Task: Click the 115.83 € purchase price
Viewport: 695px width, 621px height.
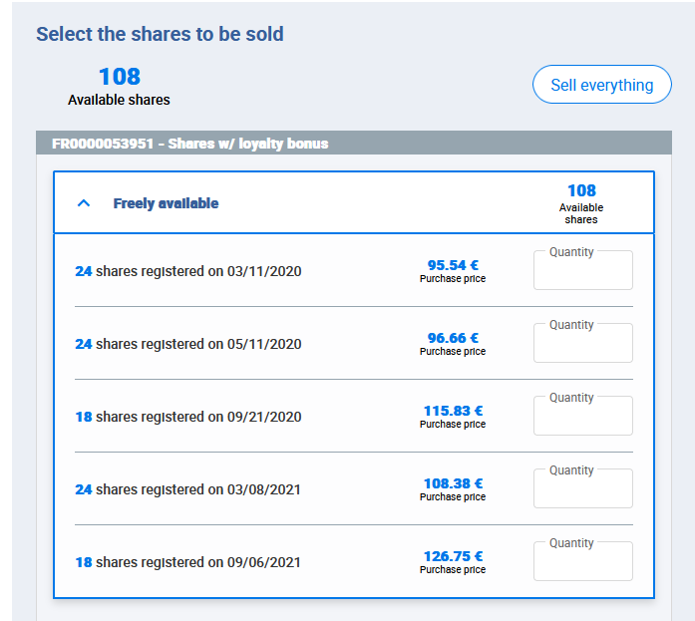Action: pos(453,411)
